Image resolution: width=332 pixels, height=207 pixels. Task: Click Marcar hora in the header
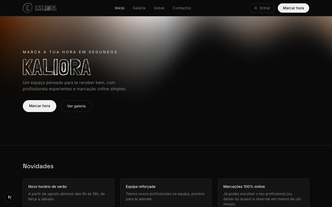293,8
